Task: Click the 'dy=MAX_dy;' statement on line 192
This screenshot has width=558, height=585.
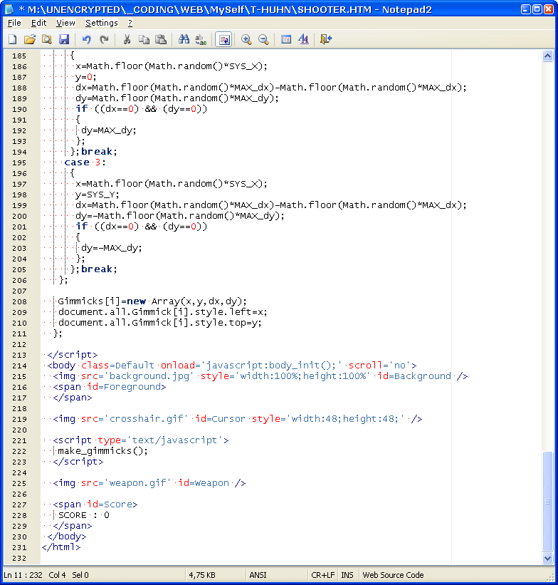Action: [108, 130]
